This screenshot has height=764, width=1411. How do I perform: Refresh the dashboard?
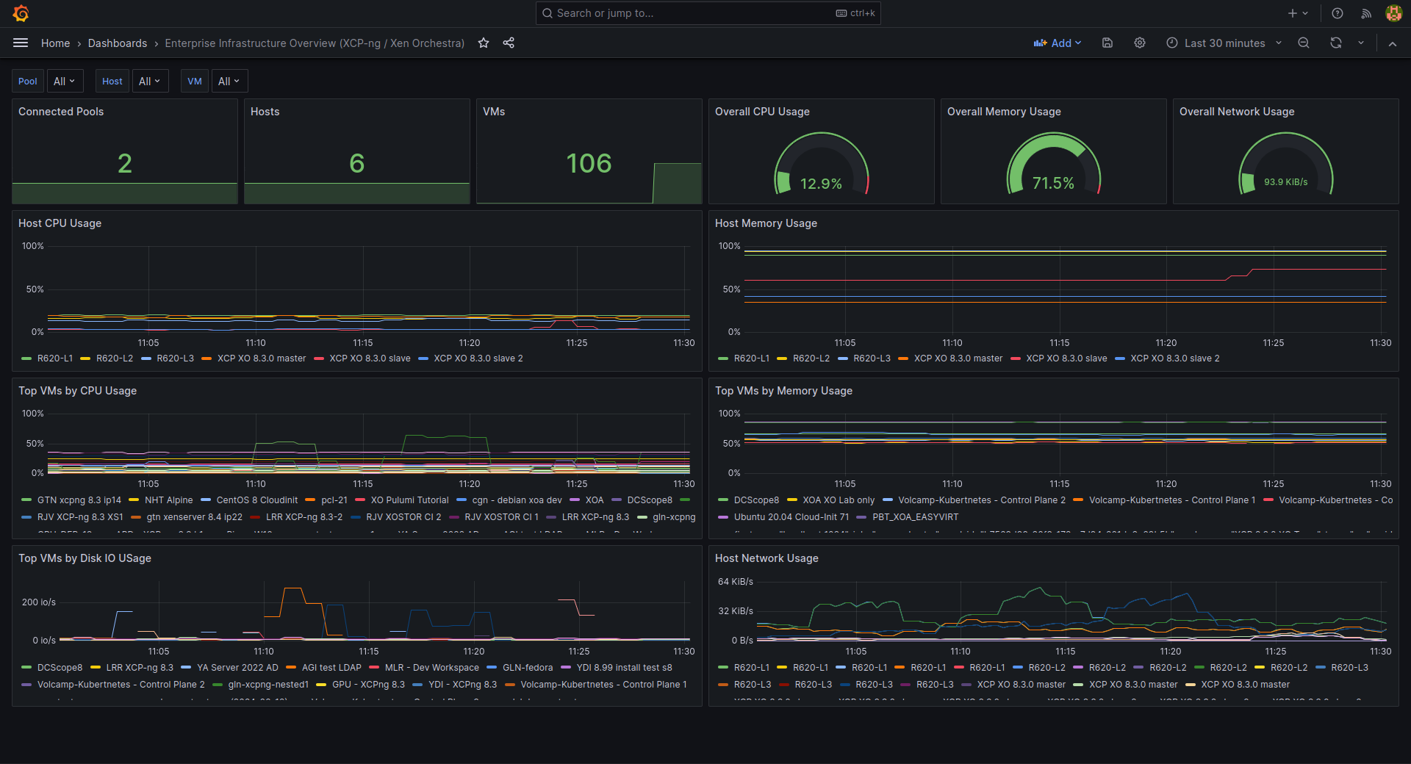tap(1336, 43)
